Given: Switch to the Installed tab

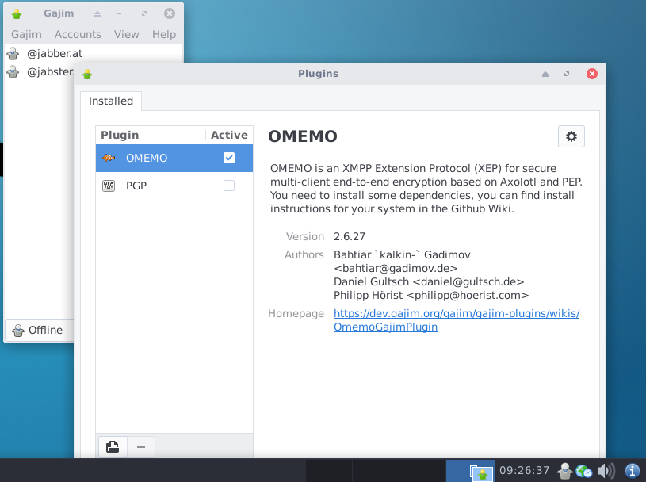Looking at the screenshot, I should click(x=111, y=101).
